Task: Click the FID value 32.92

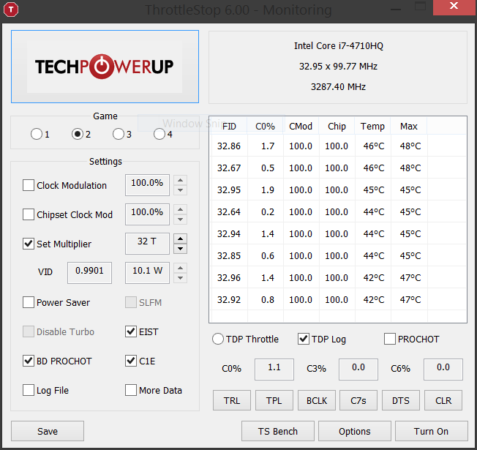Action: [229, 300]
